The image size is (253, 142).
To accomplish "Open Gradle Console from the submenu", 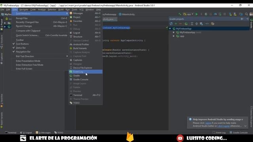I will [85, 79].
